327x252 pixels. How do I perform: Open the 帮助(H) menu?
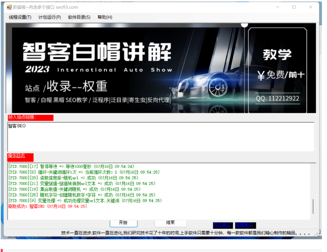click(104, 17)
